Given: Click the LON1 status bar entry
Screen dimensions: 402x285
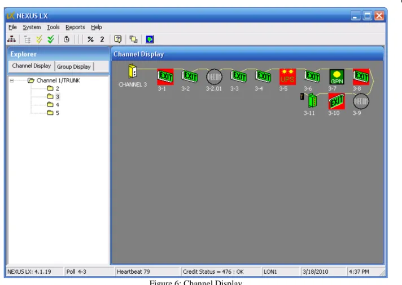Looking at the screenshot, I should coord(281,271).
